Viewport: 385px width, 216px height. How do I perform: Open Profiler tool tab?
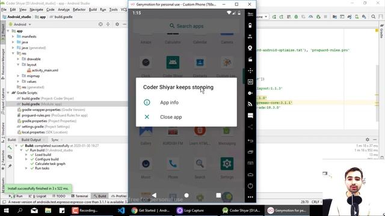click(119, 196)
